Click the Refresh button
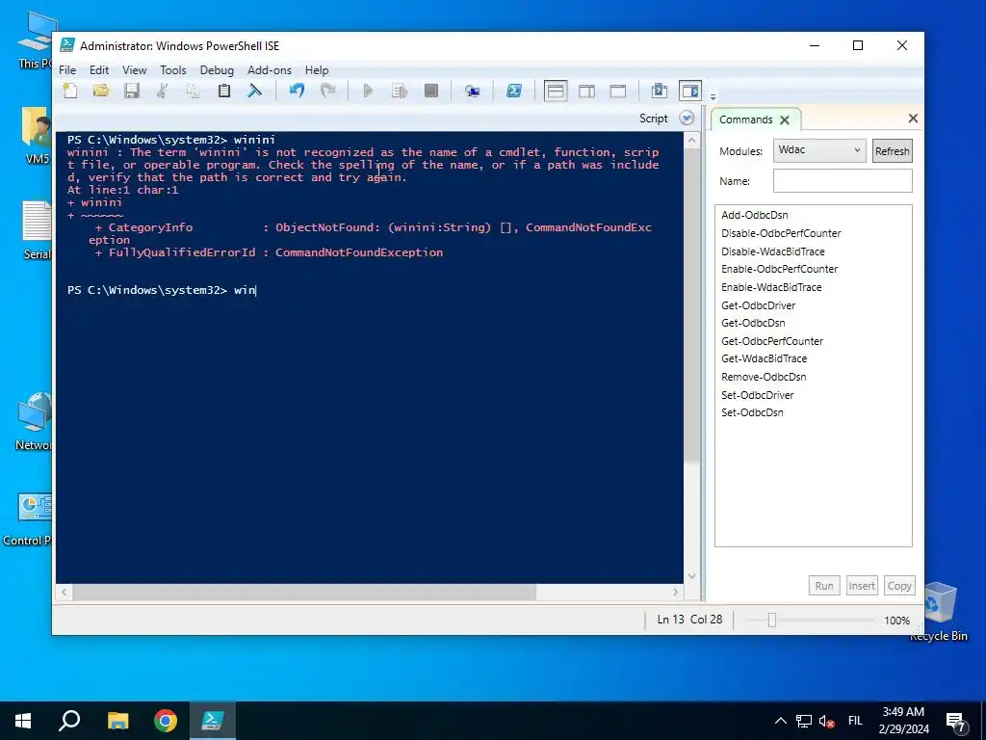Viewport: 986px width, 740px height. [893, 151]
